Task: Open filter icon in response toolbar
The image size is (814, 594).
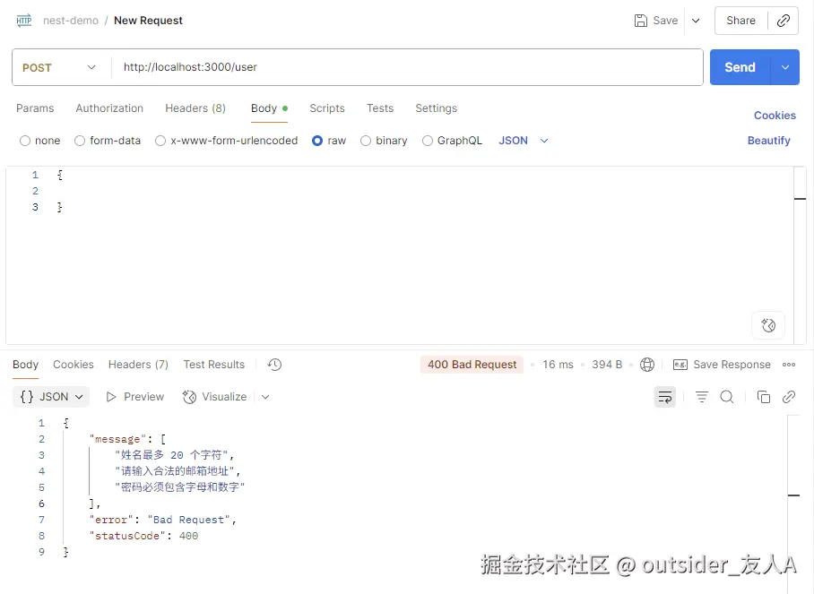Action: pyautogui.click(x=701, y=397)
